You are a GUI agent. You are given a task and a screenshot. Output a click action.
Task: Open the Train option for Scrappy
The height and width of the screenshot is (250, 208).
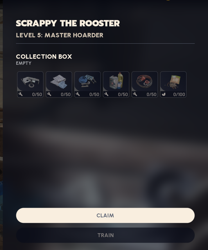(x=105, y=235)
